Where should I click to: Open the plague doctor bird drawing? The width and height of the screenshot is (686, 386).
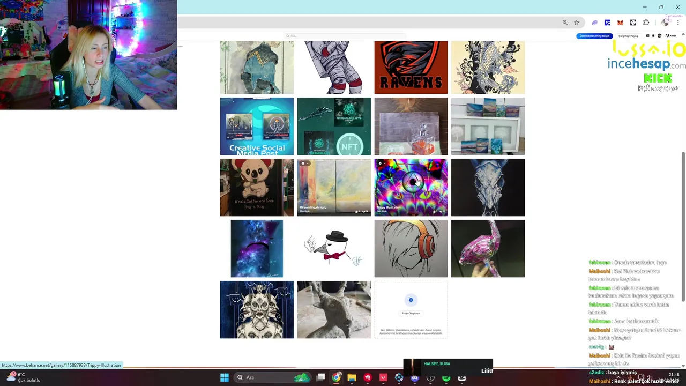333,248
